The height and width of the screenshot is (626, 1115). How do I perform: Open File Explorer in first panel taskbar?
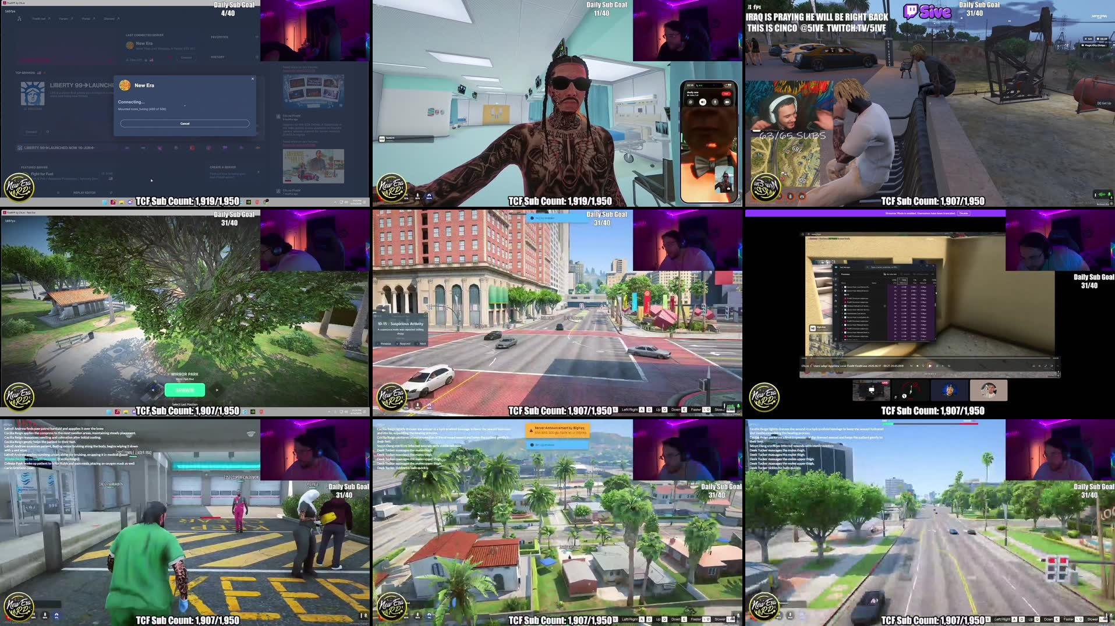121,202
